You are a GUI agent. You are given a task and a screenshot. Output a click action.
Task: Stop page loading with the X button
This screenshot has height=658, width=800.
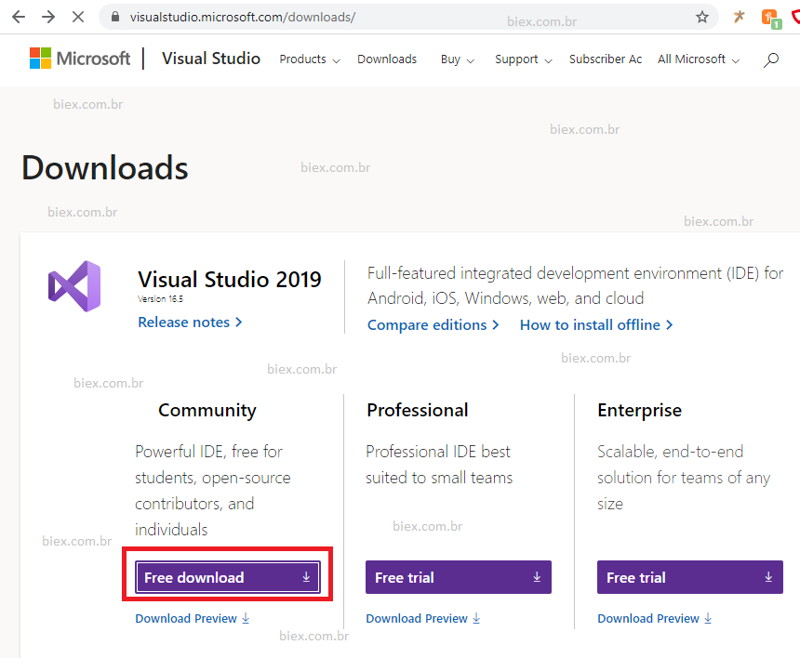click(78, 17)
